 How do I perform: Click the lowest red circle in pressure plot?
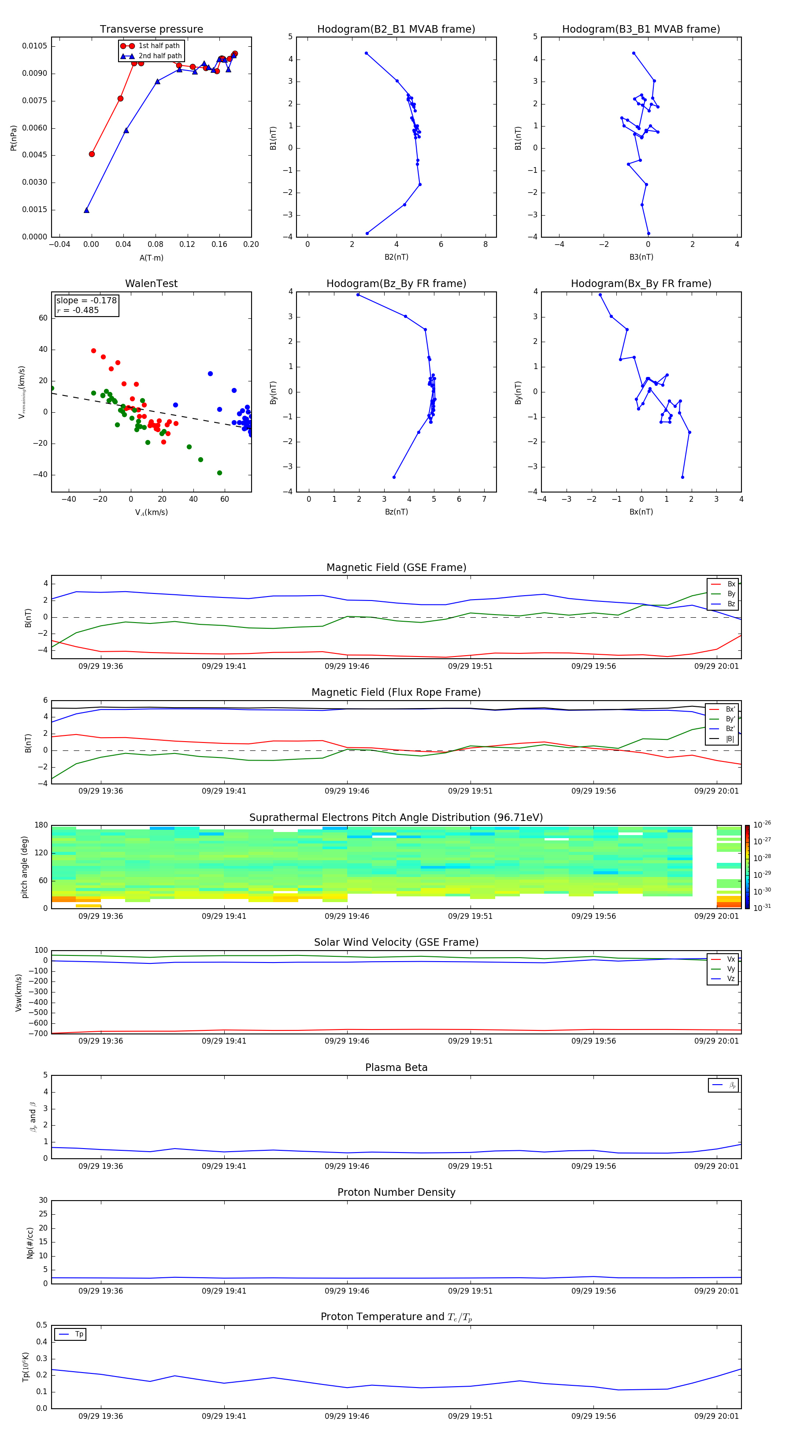click(x=92, y=154)
